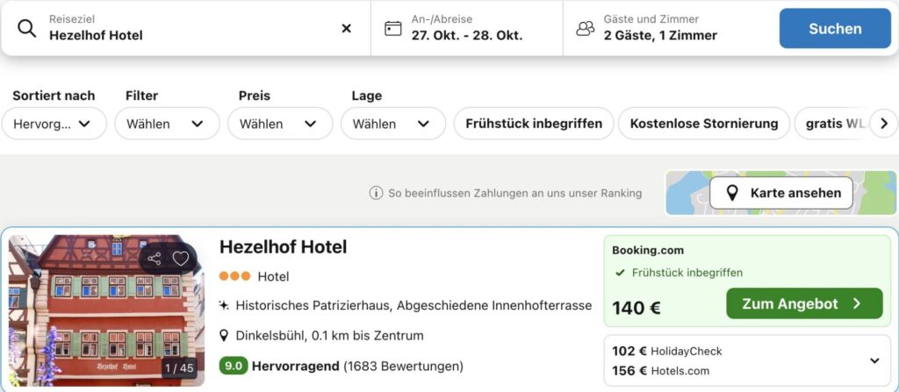The image size is (899, 392).
Task: Clear the Hezelhof Hotel destination text
Action: pyautogui.click(x=346, y=28)
